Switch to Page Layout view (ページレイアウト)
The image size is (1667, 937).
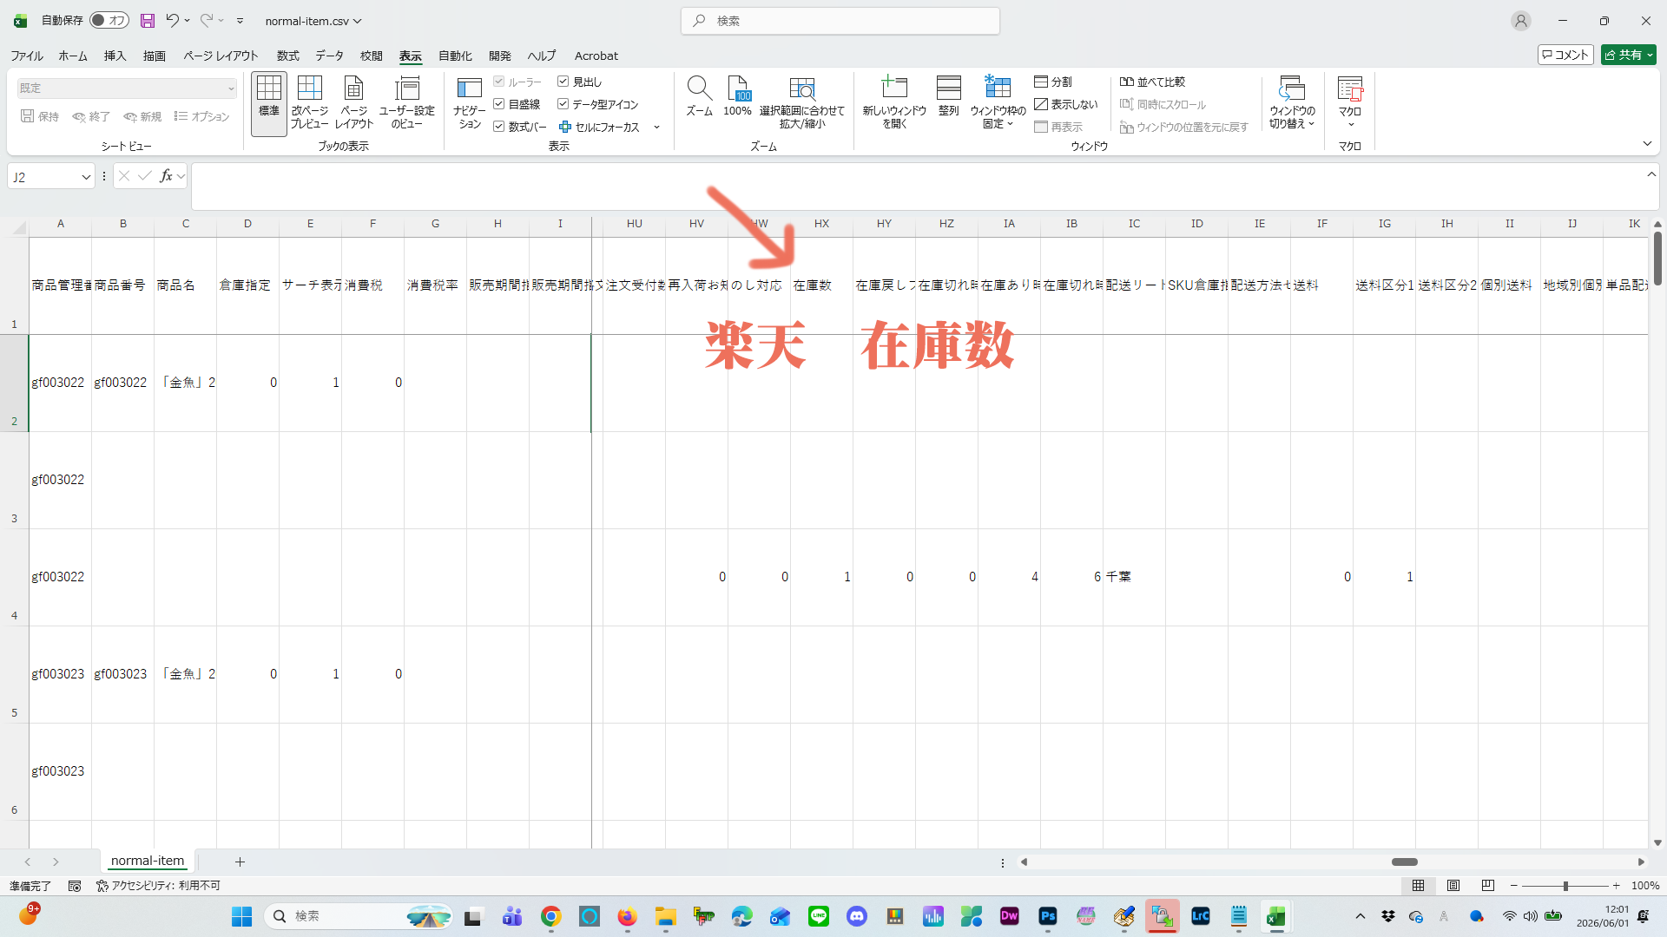353,104
